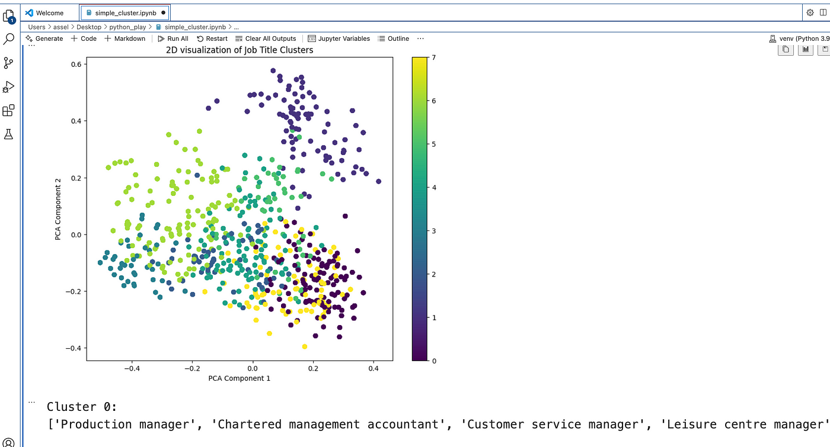The width and height of the screenshot is (830, 447).
Task: Click the PCA Component 2 axis label
Action: tap(58, 209)
